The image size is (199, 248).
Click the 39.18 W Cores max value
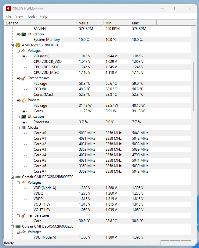coord(138,111)
